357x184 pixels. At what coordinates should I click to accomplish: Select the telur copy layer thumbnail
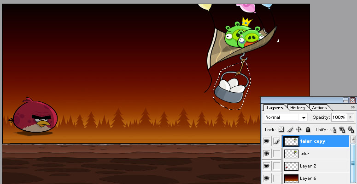291,142
